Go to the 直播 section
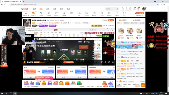 click(x=41, y=9)
